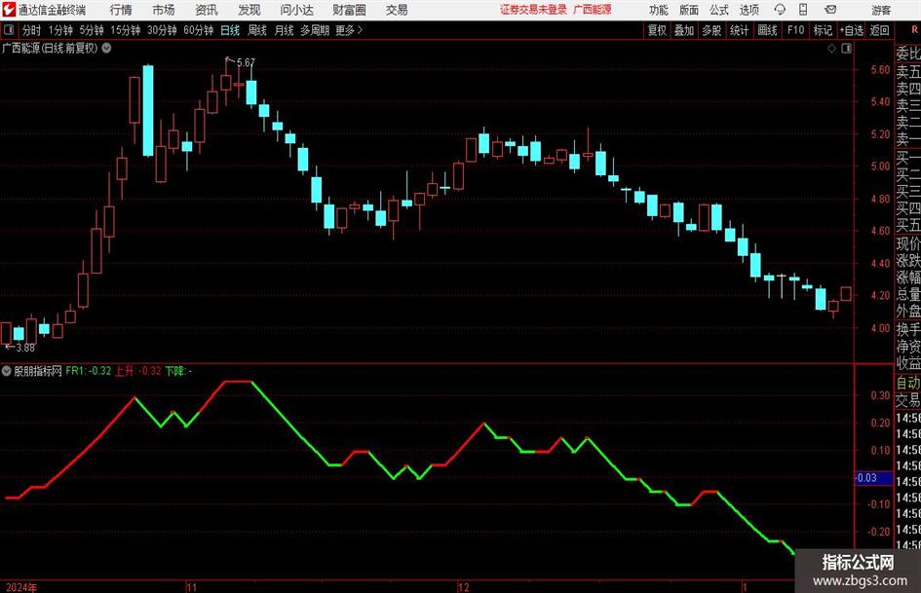The image size is (921, 593).
Task: Click the 上升: -0.32 indicator readout
Action: point(137,371)
